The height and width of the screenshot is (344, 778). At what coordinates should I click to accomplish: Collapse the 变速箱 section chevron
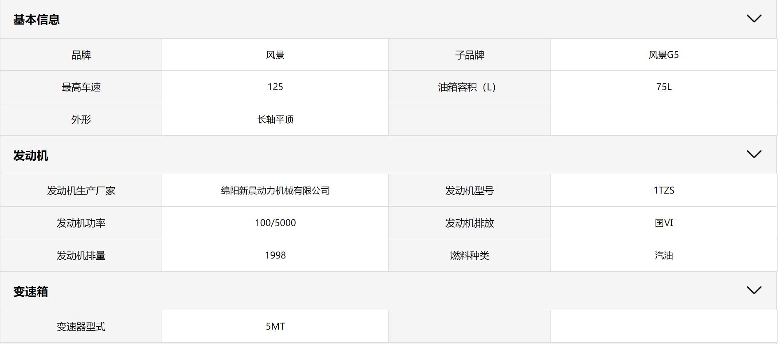tap(754, 290)
